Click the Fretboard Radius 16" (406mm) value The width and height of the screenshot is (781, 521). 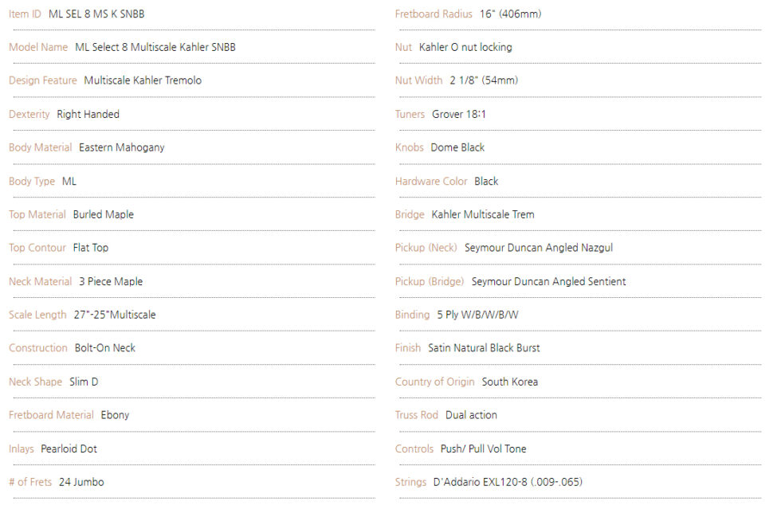click(x=512, y=14)
